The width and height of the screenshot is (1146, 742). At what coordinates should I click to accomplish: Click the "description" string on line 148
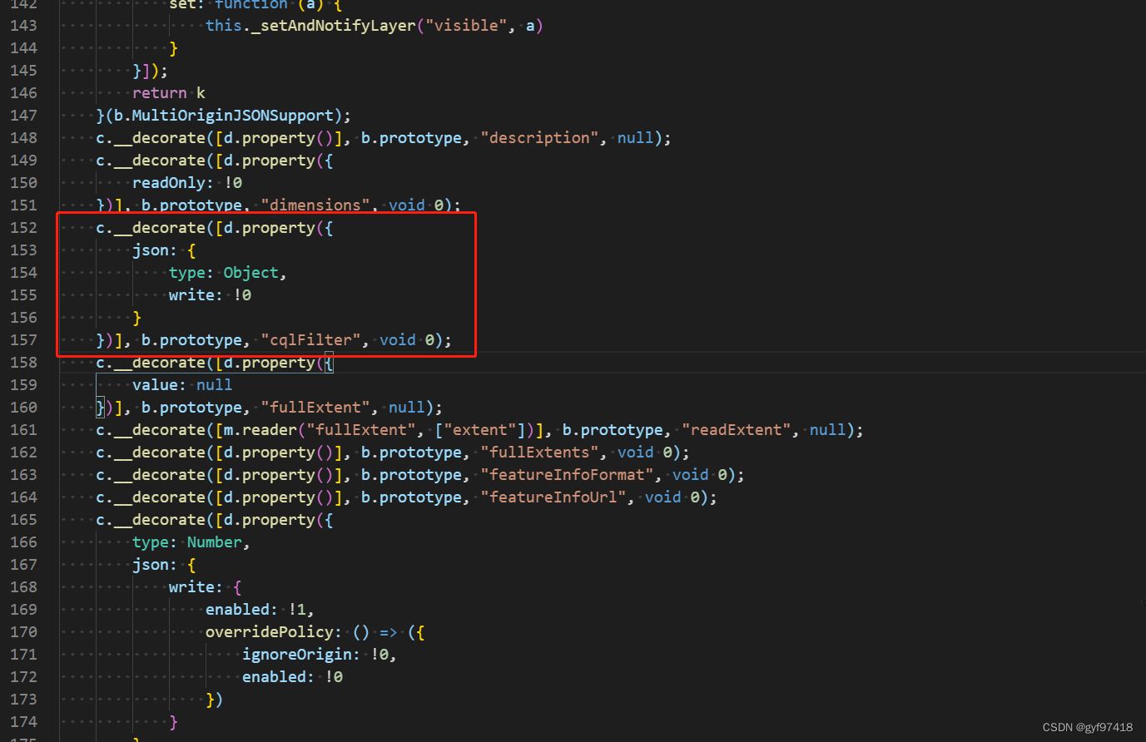539,138
